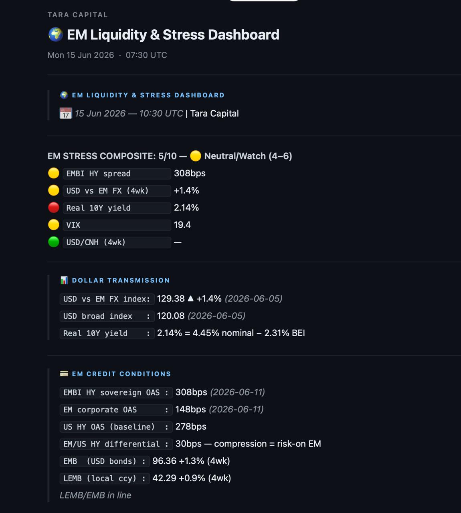Click the EM corporate OAS label
461x513 pixels.
pyautogui.click(x=116, y=410)
